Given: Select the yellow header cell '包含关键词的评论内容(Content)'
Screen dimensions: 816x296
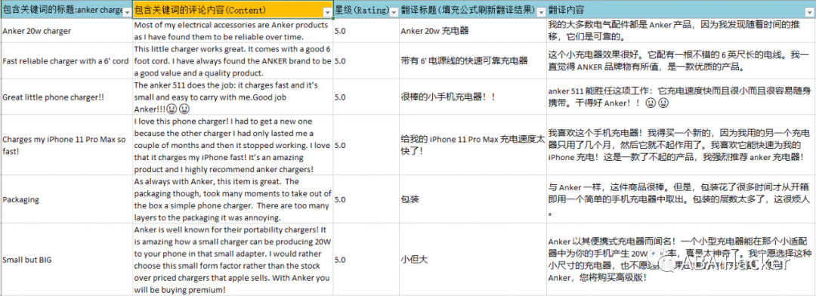Looking at the screenshot, I should pos(233,9).
